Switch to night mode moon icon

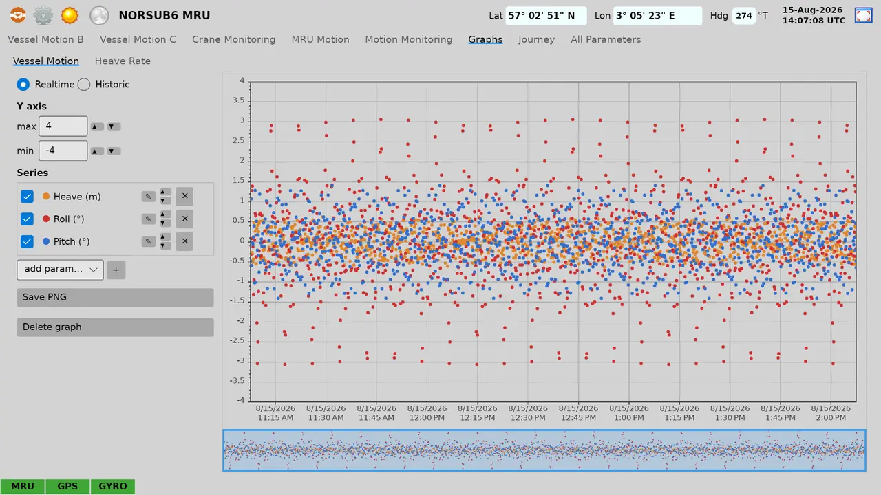99,15
